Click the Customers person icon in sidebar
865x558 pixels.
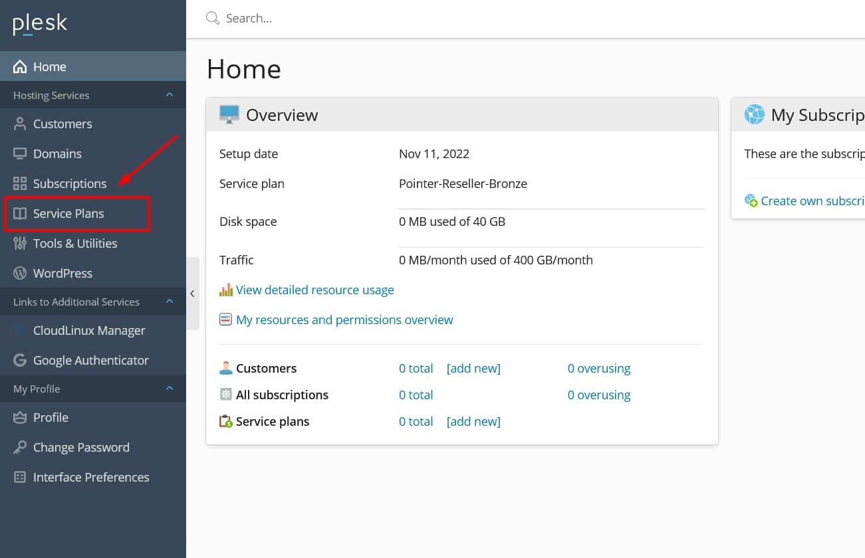(x=20, y=124)
